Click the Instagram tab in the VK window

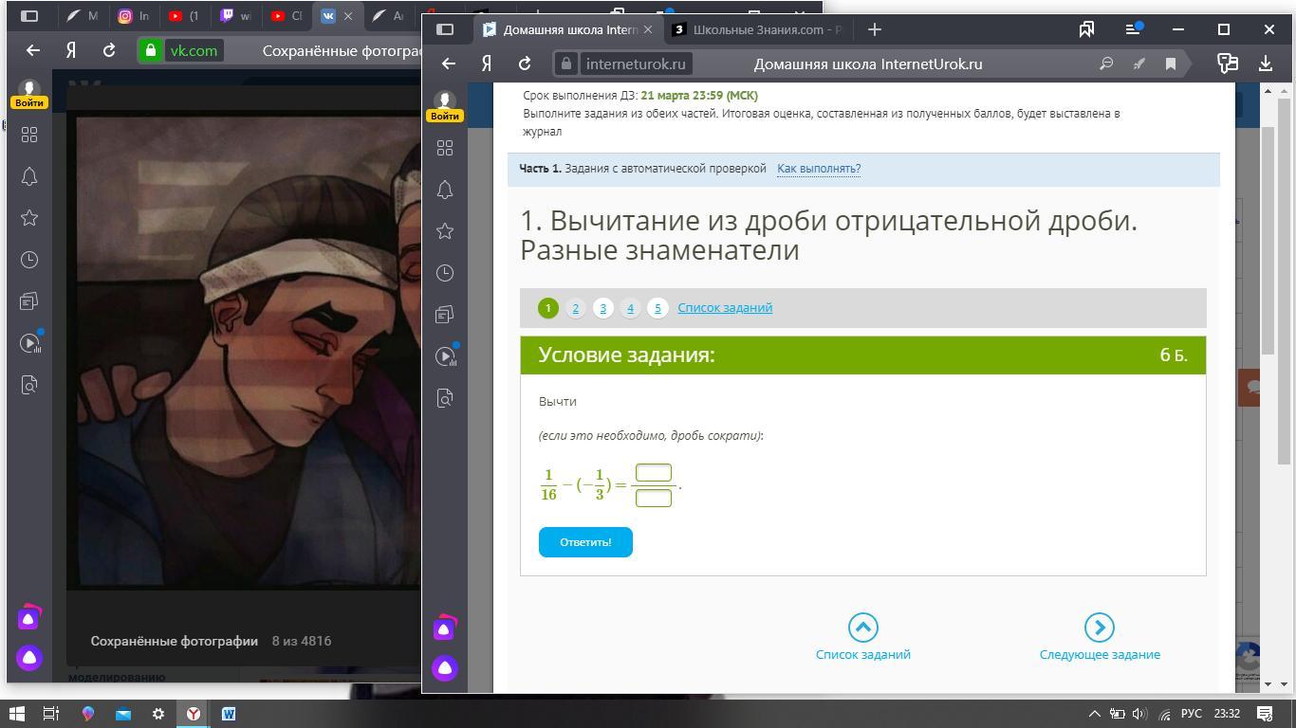pyautogui.click(x=134, y=16)
